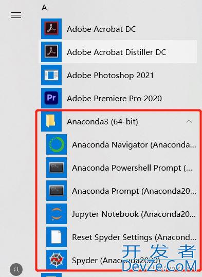Open the hamburger menu at top left

tap(16, 15)
